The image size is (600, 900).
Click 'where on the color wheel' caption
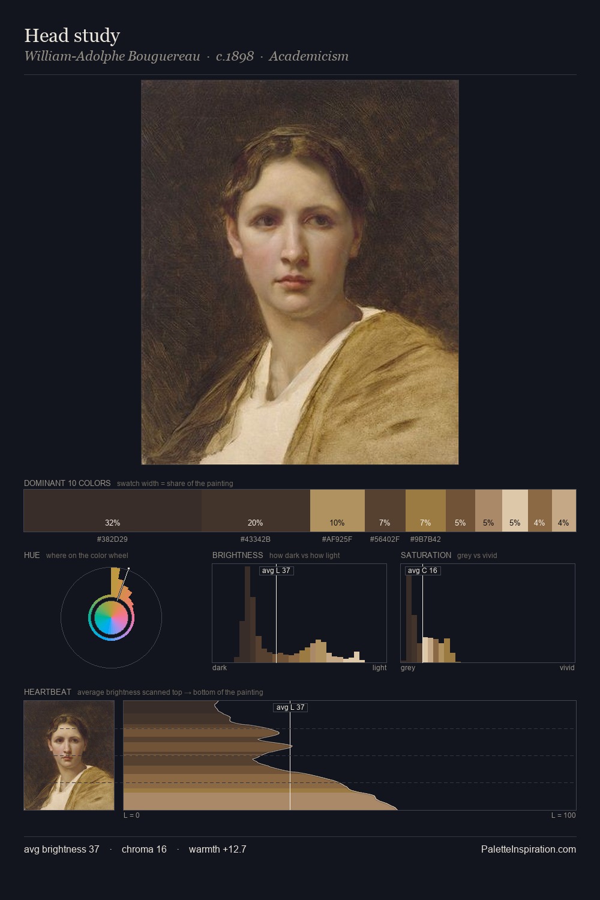(87, 556)
